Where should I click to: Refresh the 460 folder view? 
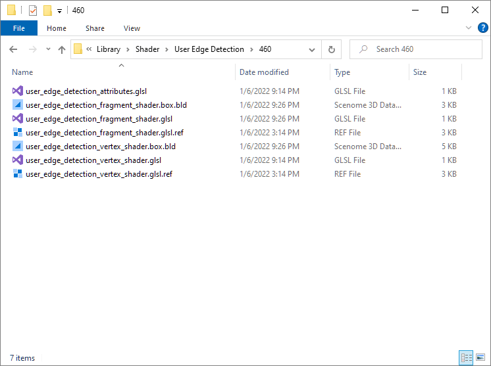[x=331, y=49]
